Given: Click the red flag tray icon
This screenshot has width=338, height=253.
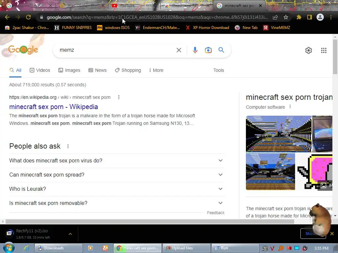Looking at the screenshot, I should tap(289, 248).
